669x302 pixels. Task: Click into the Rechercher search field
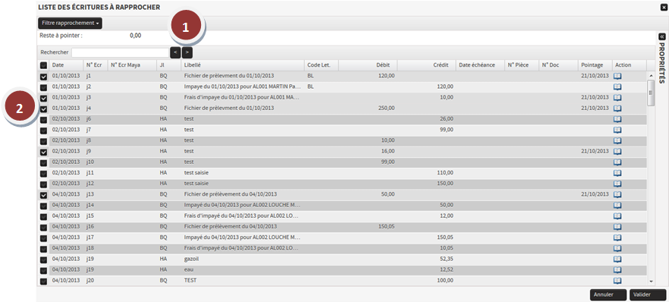pyautogui.click(x=120, y=52)
